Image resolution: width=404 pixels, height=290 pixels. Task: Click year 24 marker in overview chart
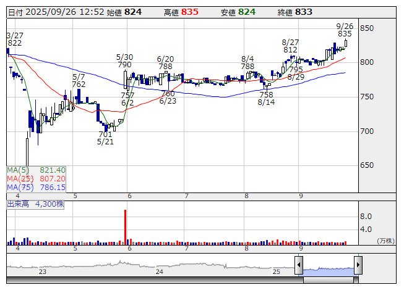pos(159,271)
